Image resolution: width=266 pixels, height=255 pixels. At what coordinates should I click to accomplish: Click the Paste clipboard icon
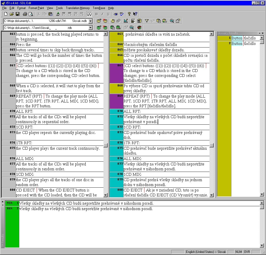click(50, 14)
